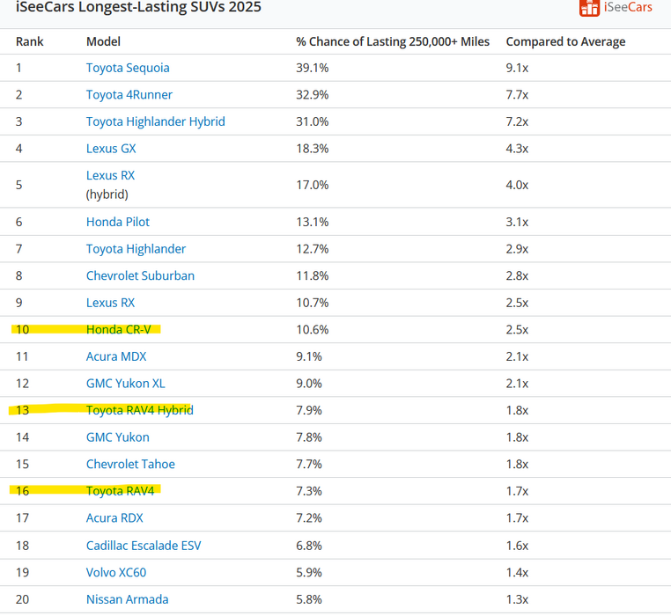Click the Honda Pilot link
Image resolution: width=671 pixels, height=616 pixels.
point(117,222)
